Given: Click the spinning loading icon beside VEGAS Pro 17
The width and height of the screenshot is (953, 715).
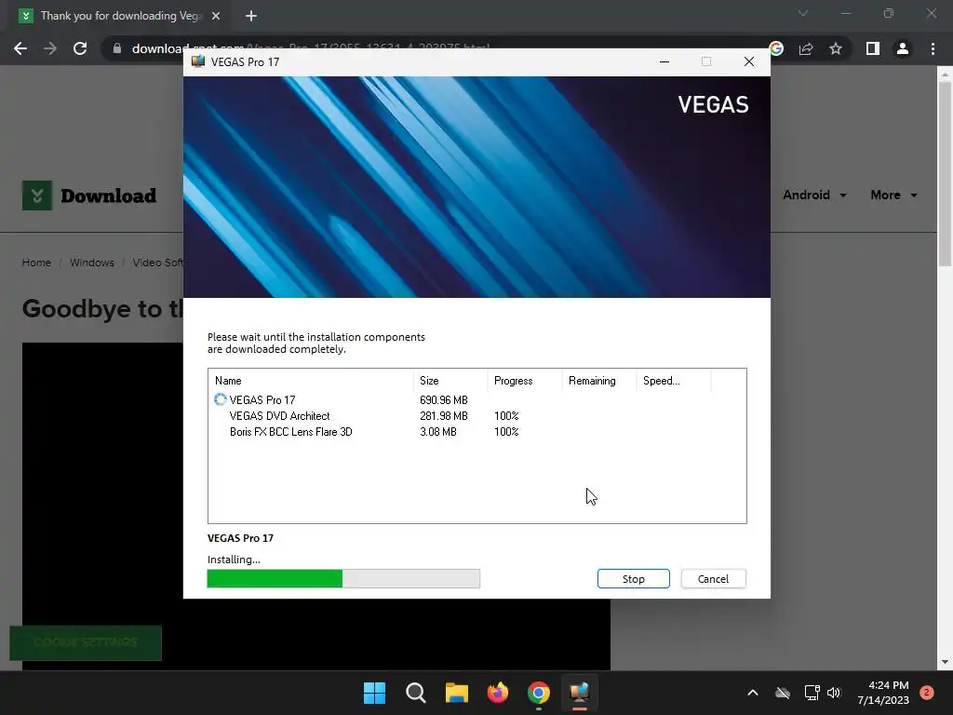Looking at the screenshot, I should click(x=220, y=399).
